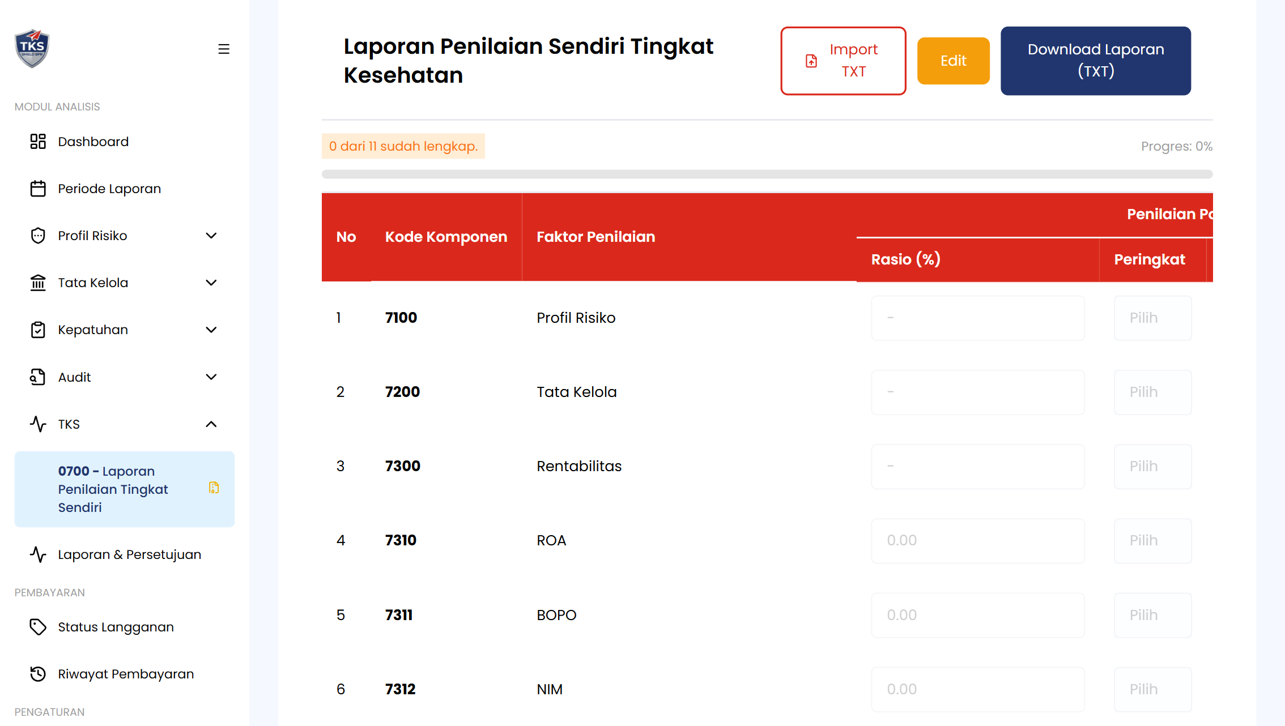1285x726 pixels.
Task: Click the Riwayat Pembayaran history icon
Action: 38,674
